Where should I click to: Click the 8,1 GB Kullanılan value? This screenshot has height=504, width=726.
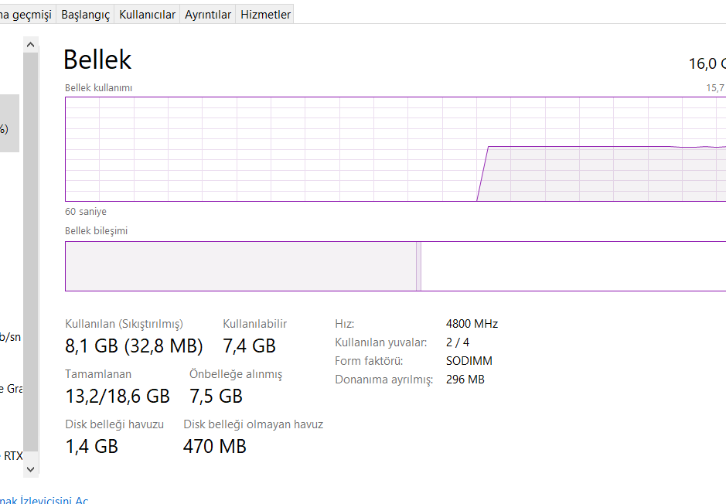click(x=134, y=346)
